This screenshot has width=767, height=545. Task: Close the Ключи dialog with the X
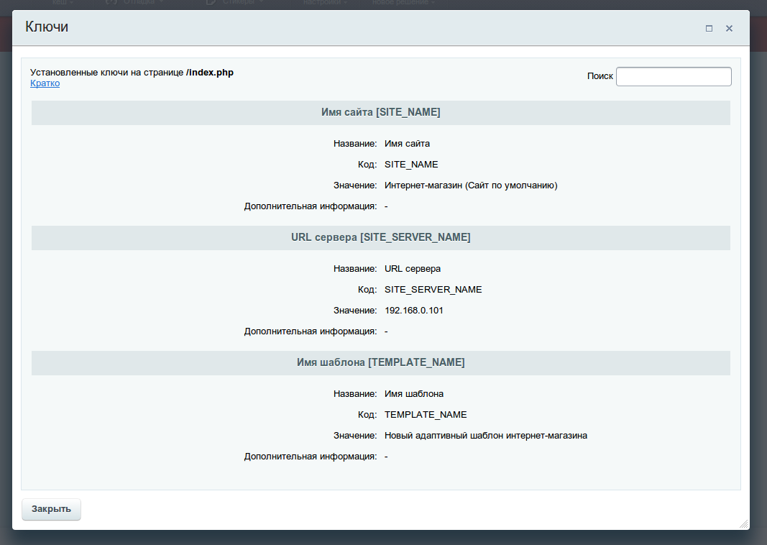729,28
